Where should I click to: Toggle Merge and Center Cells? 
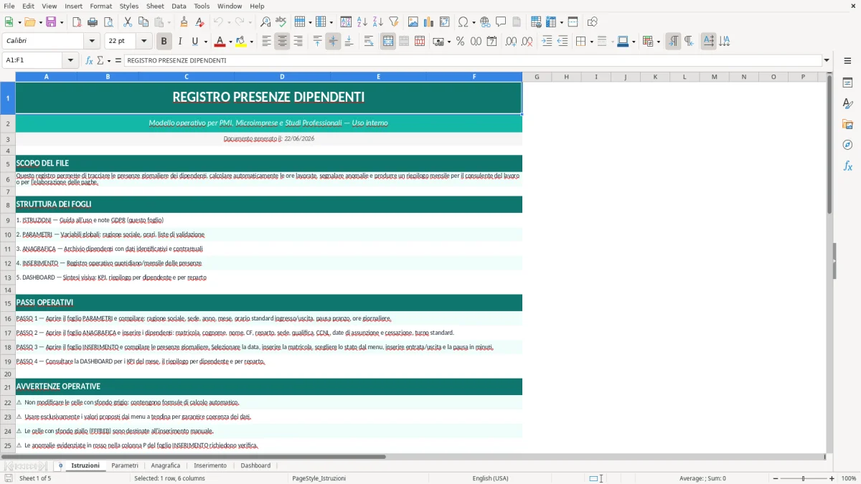[x=388, y=42]
